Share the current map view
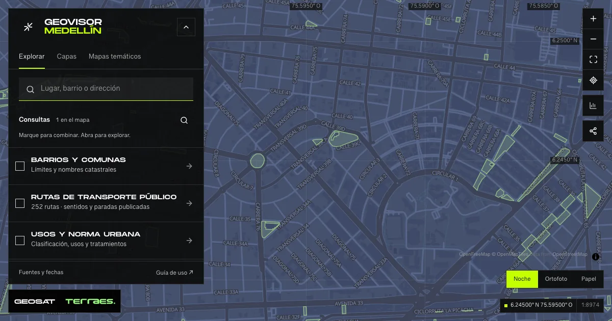Screen dimensions: 612x321 point(593,131)
